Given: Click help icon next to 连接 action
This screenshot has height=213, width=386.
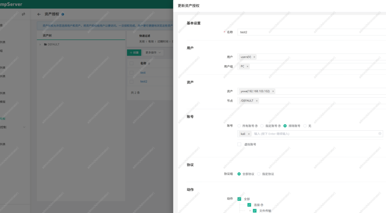Looking at the screenshot, I should pos(262,205).
